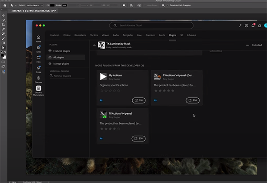Reset to default foreground/background colors

pos(1,52)
